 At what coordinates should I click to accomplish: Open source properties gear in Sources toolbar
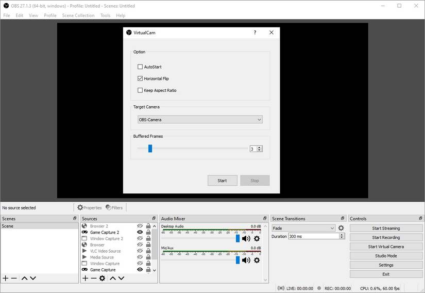point(102,278)
